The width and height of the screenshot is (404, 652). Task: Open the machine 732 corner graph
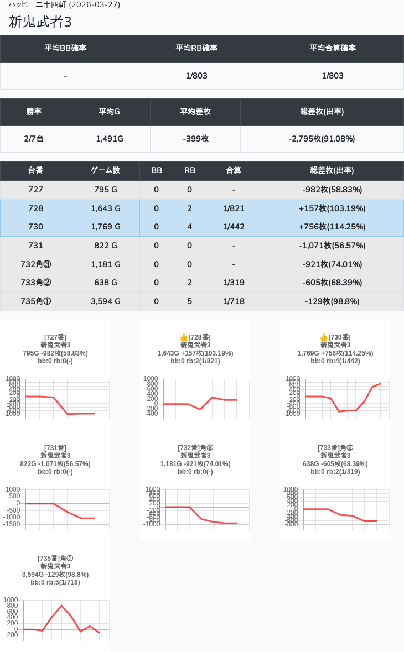tap(195, 507)
